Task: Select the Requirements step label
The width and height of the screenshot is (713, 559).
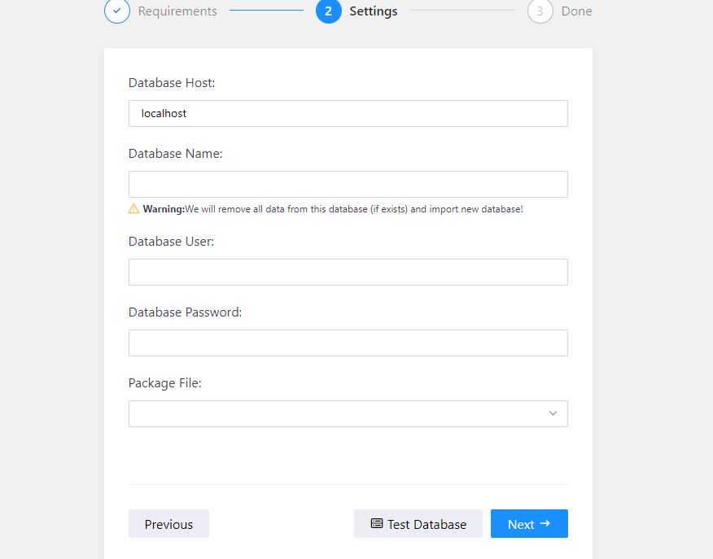Action: pos(177,11)
